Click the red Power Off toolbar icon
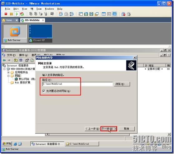174x154 pixels. 6,14
